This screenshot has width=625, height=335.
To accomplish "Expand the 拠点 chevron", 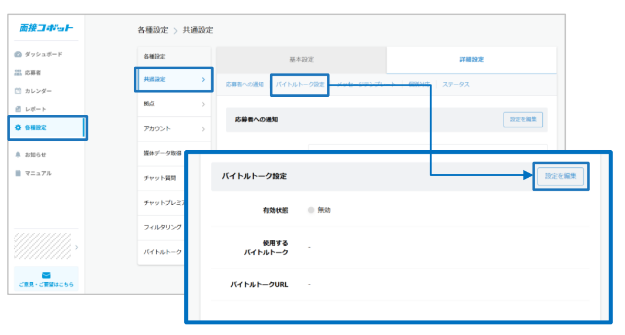I will tap(203, 104).
